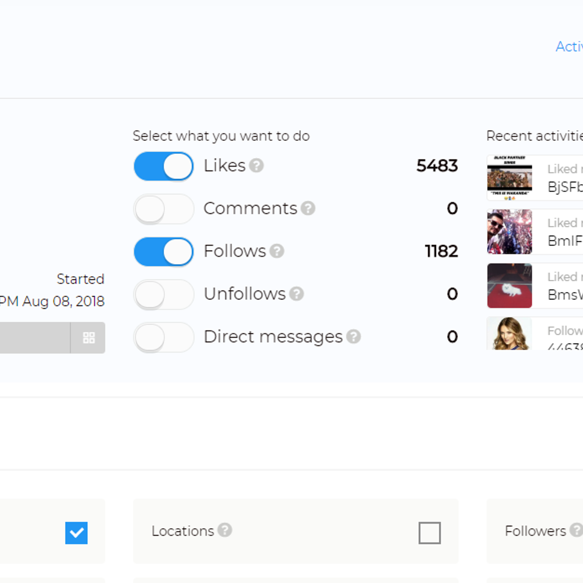Click the Unfollows label
The height and width of the screenshot is (583, 583).
coord(244,294)
